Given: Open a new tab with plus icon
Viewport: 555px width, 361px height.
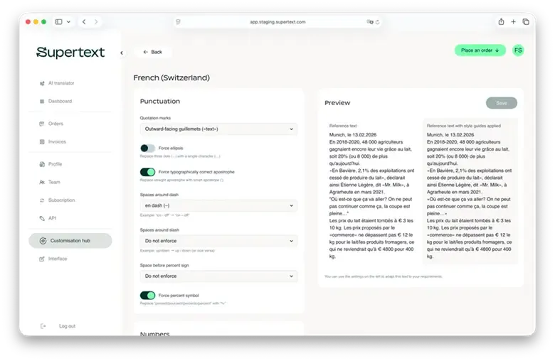Looking at the screenshot, I should [x=513, y=21].
